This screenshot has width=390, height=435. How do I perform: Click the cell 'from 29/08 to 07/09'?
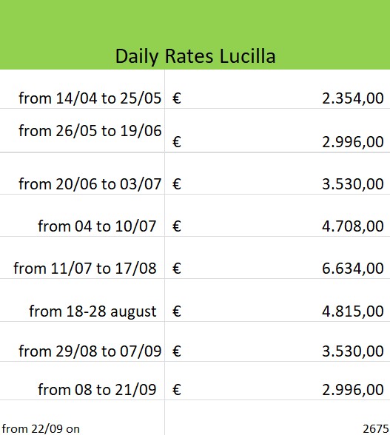click(x=82, y=342)
